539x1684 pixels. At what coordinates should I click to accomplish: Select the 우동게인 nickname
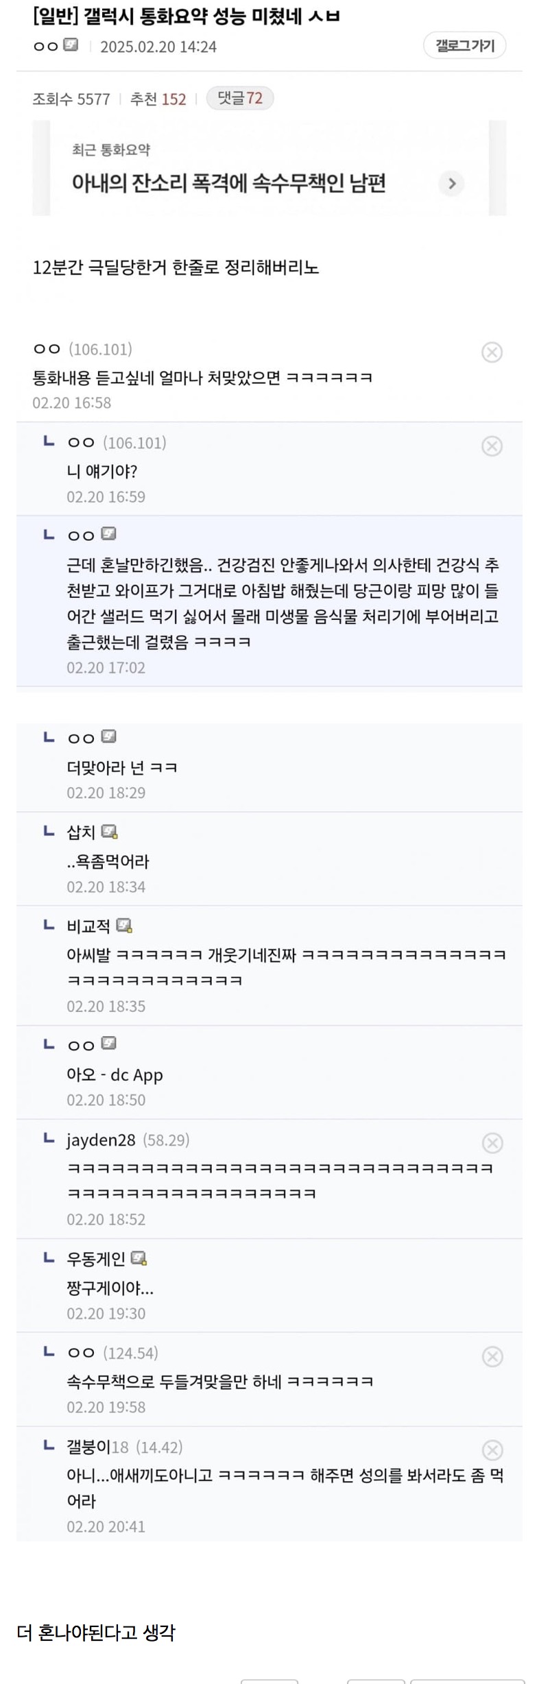click(95, 1259)
